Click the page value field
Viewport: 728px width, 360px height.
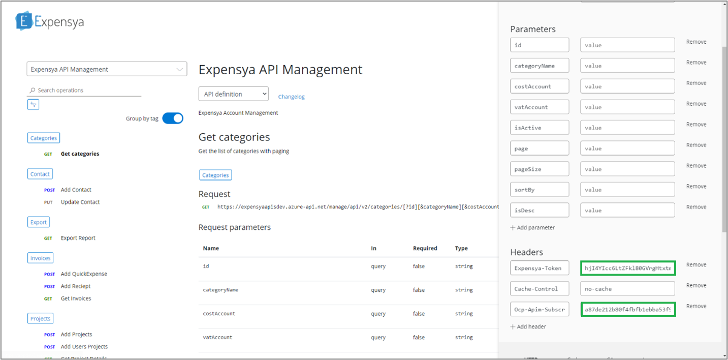627,148
